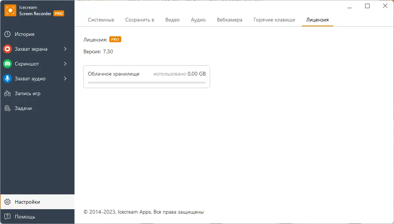Click the PRO badge next to Лицензия

tap(115, 39)
